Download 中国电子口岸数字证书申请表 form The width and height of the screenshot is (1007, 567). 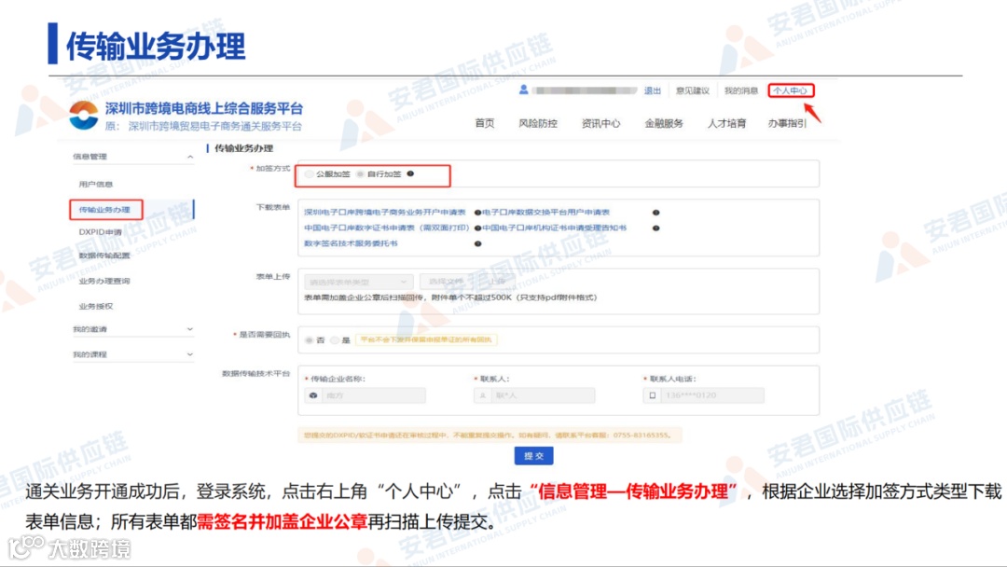coord(387,228)
